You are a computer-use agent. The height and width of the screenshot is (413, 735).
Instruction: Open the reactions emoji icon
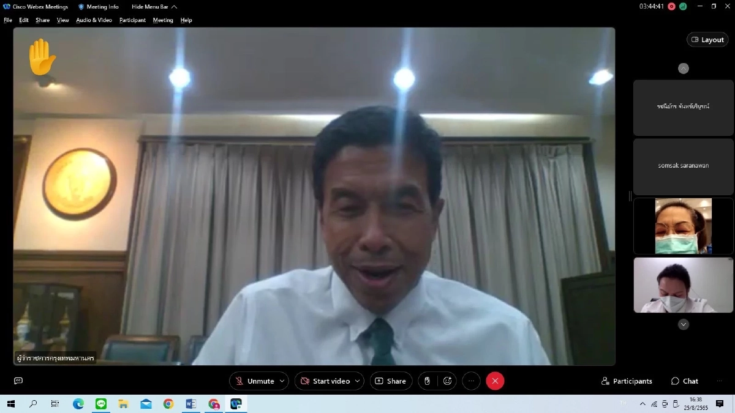click(448, 381)
